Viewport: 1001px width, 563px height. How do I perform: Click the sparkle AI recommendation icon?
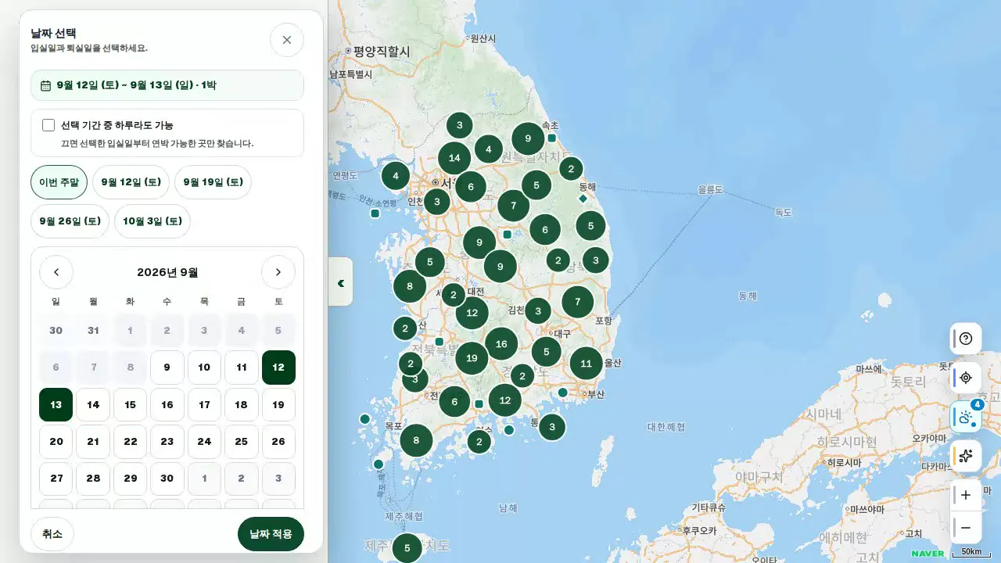click(x=966, y=456)
